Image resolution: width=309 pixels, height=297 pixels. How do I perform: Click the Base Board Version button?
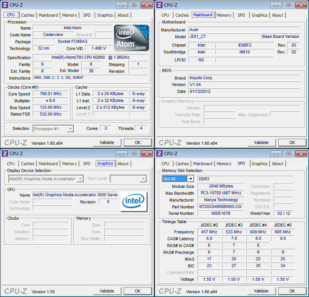pos(281,36)
